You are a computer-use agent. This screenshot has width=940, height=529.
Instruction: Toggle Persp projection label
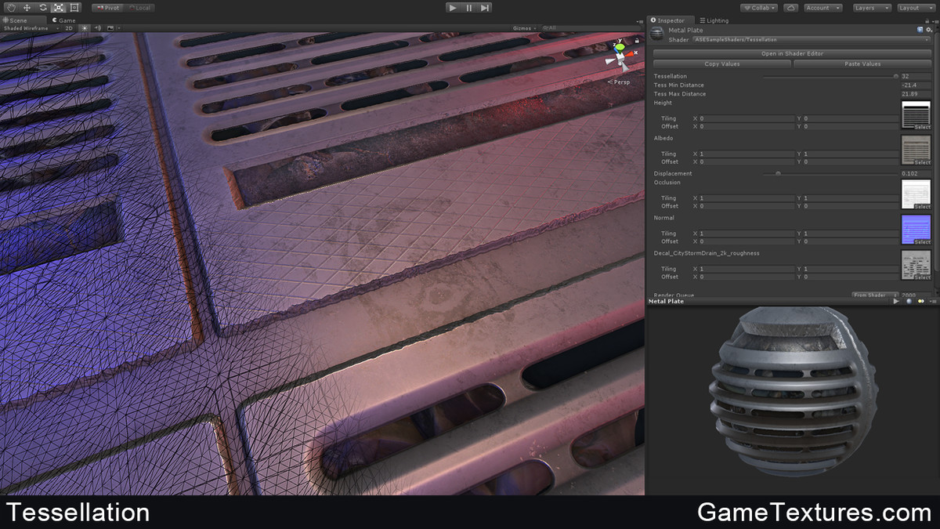point(620,82)
